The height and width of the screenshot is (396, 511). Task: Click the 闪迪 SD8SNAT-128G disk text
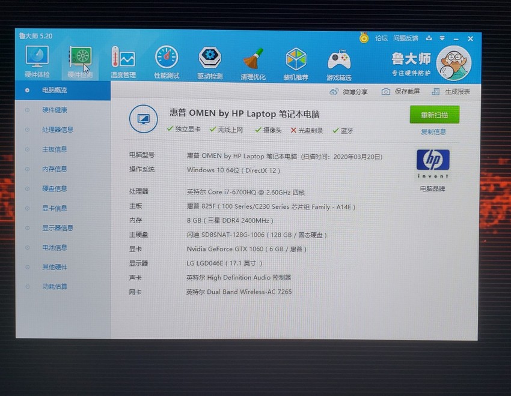(257, 235)
